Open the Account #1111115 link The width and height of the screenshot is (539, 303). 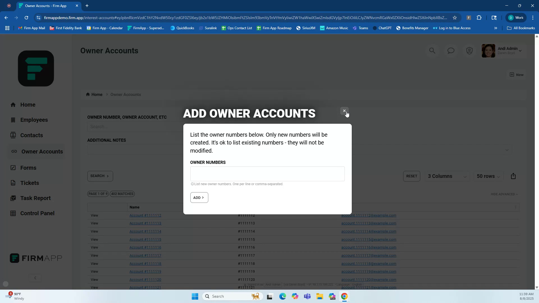pos(145,239)
